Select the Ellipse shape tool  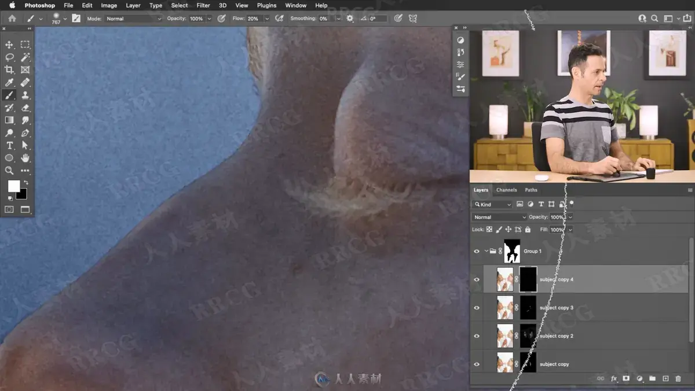coord(9,158)
